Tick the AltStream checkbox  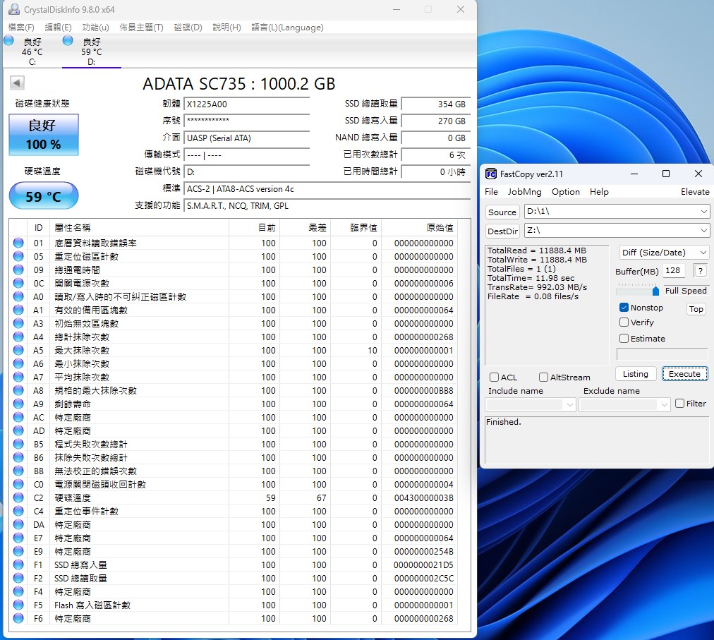[x=543, y=378]
